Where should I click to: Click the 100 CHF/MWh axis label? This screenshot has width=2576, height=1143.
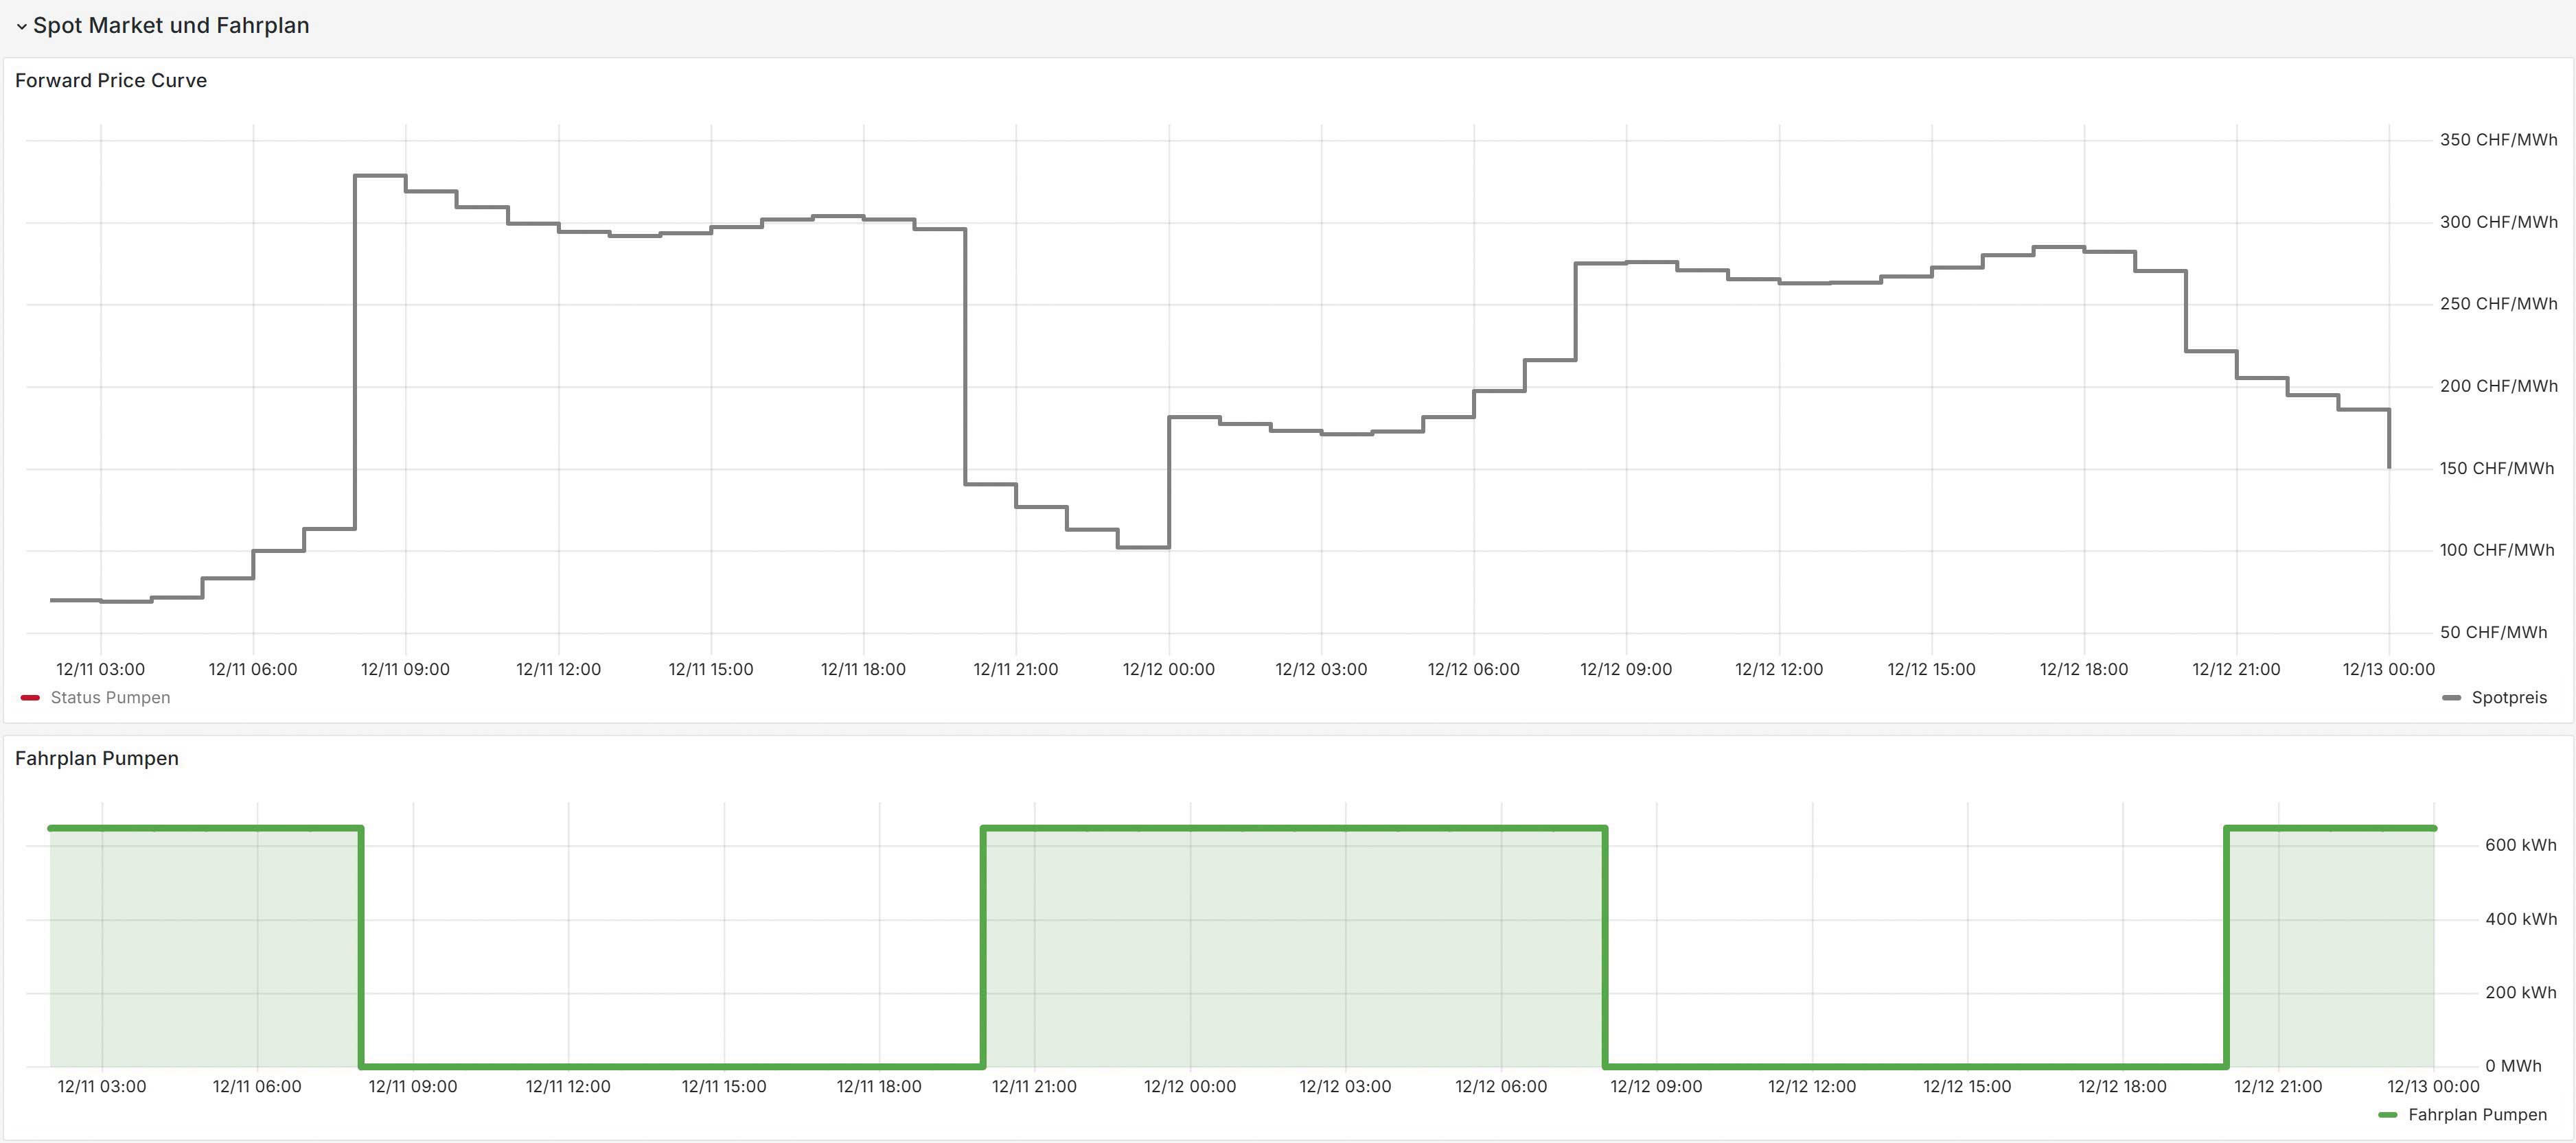[2496, 550]
